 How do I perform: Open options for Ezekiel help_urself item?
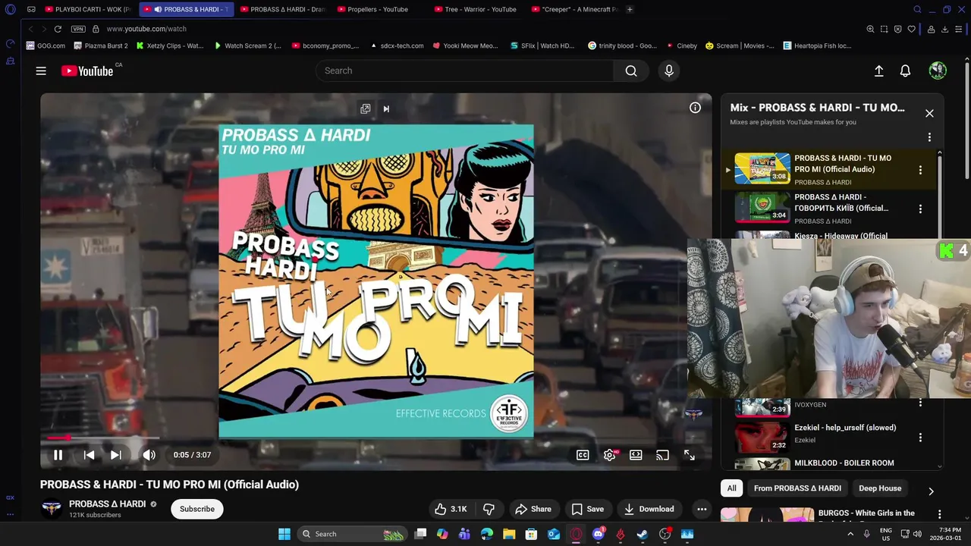920,438
